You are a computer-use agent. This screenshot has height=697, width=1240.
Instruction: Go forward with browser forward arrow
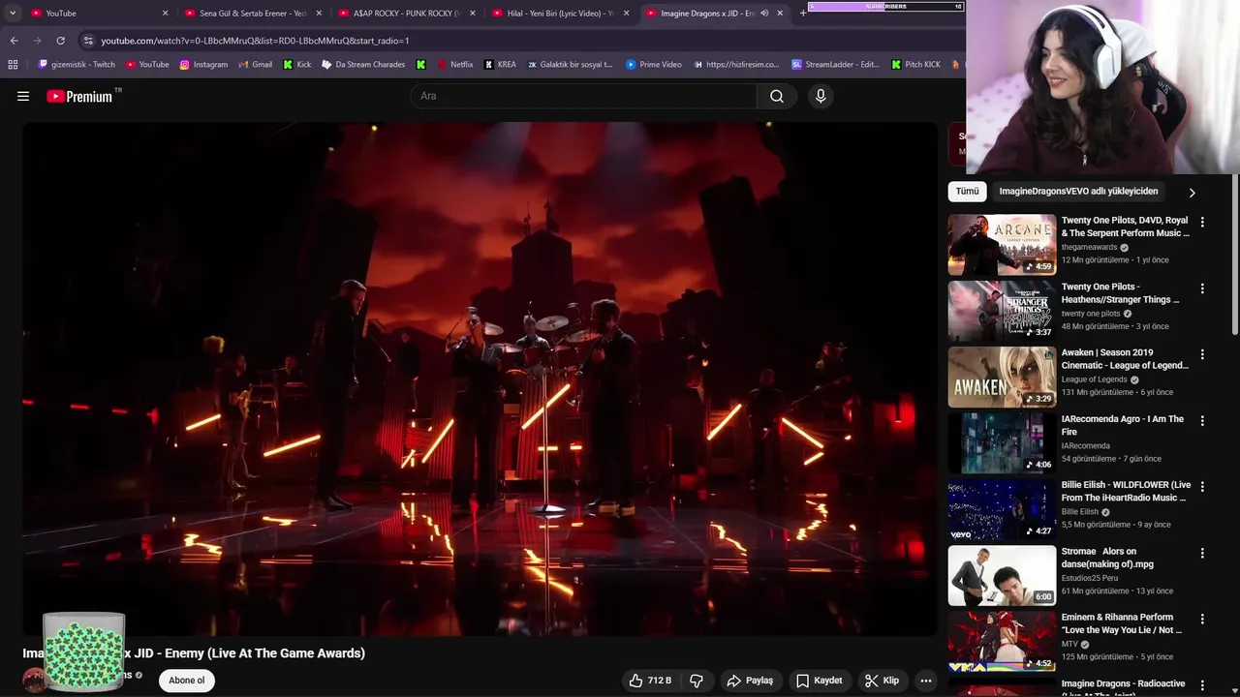pos(37,41)
